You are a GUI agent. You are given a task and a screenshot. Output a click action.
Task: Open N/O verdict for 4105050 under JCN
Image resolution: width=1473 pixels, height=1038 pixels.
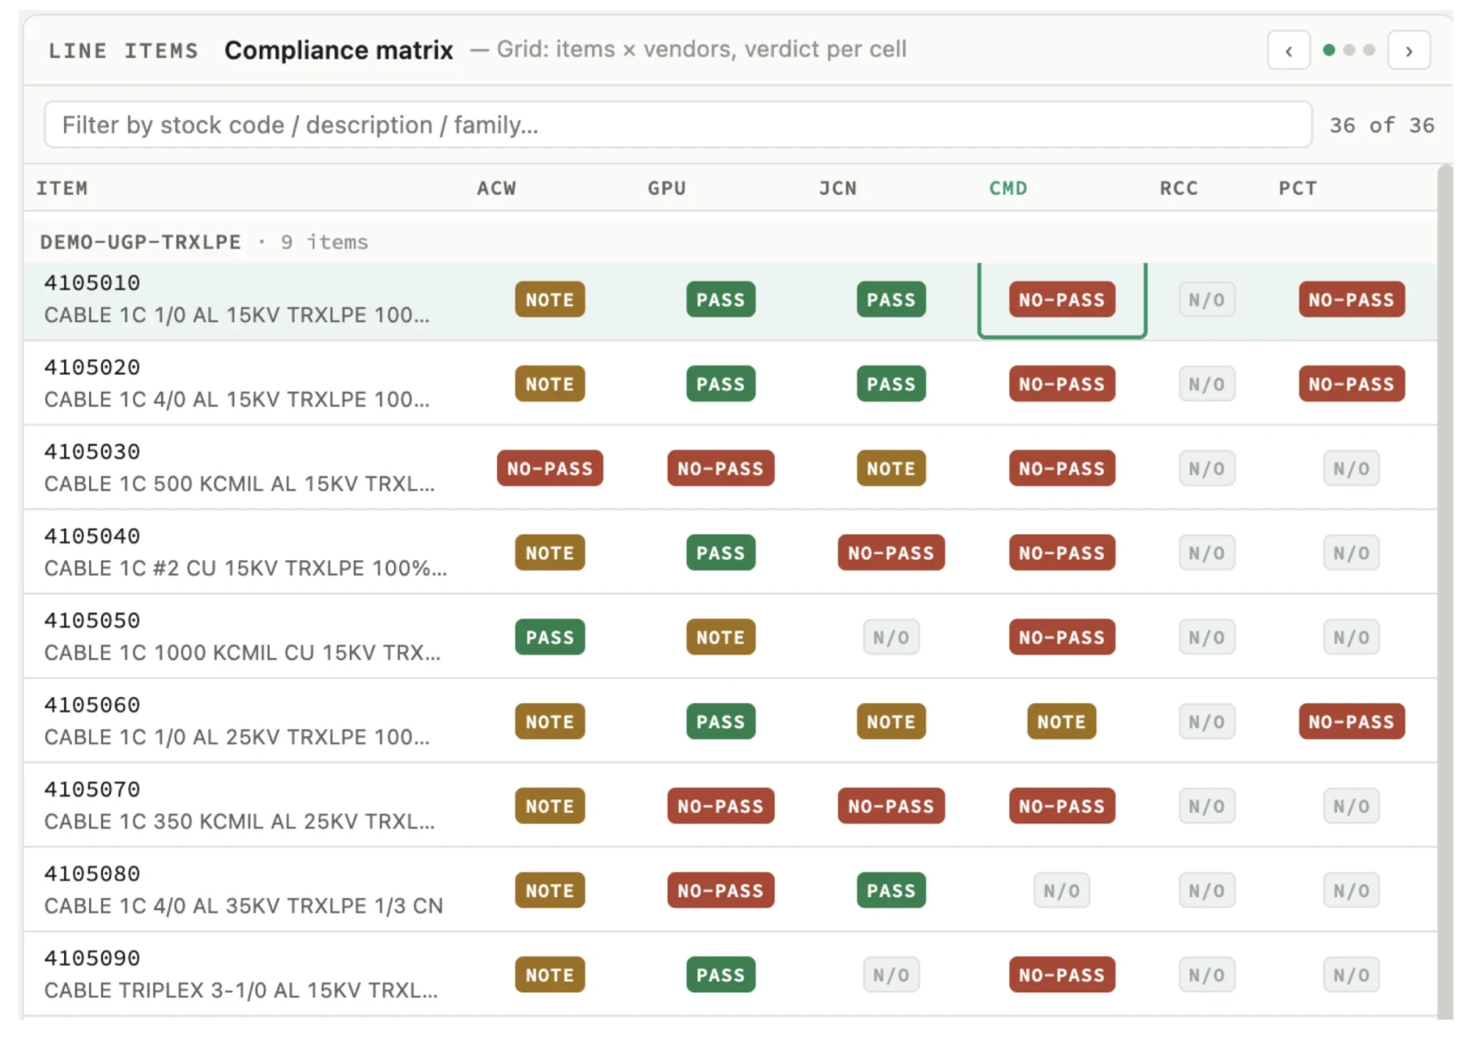(890, 637)
